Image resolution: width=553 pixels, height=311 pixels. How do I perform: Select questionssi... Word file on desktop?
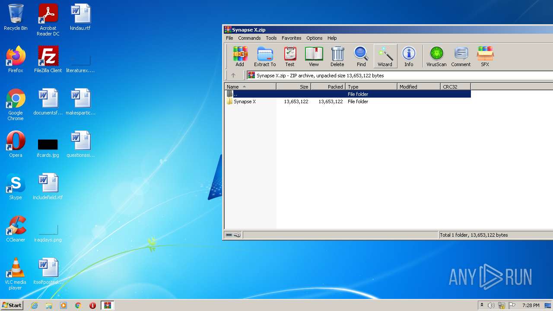tap(80, 144)
